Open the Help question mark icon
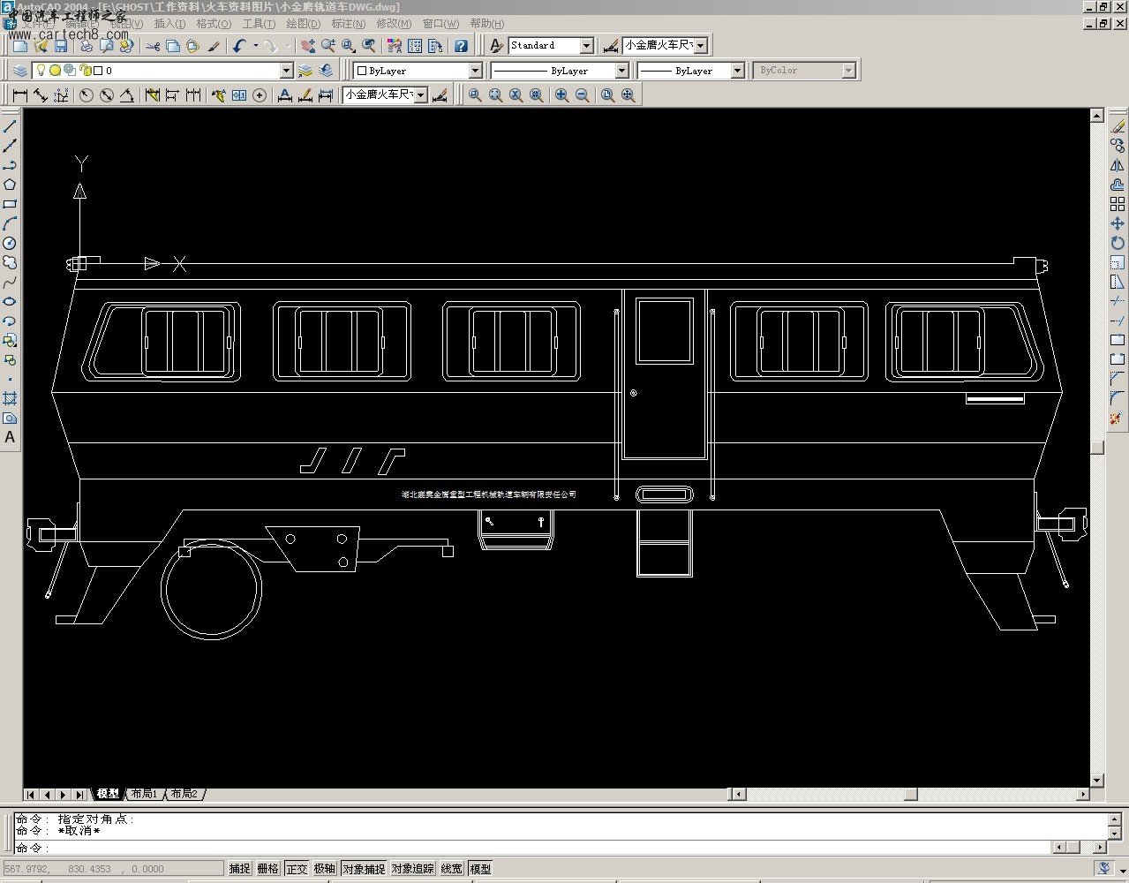Screen dimensions: 1129x883 pos(461,46)
